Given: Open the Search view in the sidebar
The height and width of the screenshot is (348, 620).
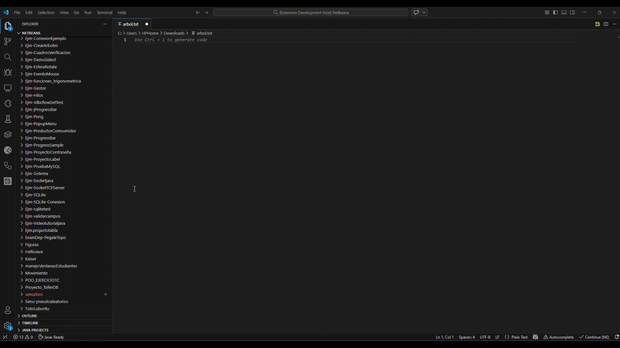Looking at the screenshot, I should click(x=7, y=57).
